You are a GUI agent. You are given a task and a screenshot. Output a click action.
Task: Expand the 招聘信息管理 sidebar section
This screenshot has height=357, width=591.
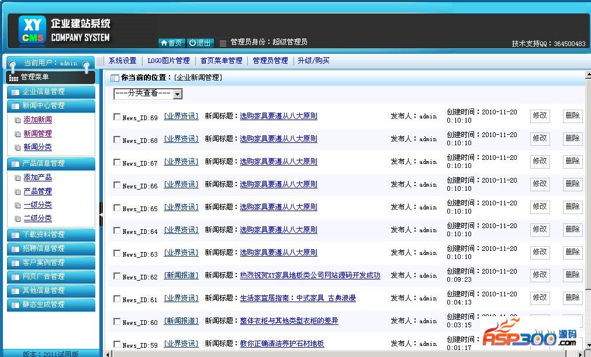point(50,249)
